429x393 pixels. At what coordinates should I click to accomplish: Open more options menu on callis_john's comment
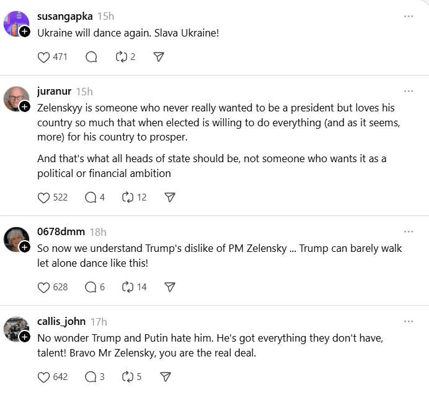[409, 322]
